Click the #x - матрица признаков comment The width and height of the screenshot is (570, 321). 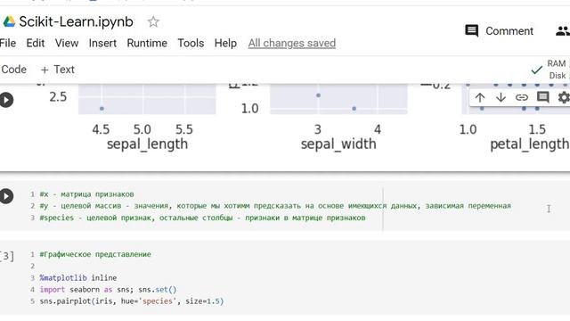tap(86, 194)
